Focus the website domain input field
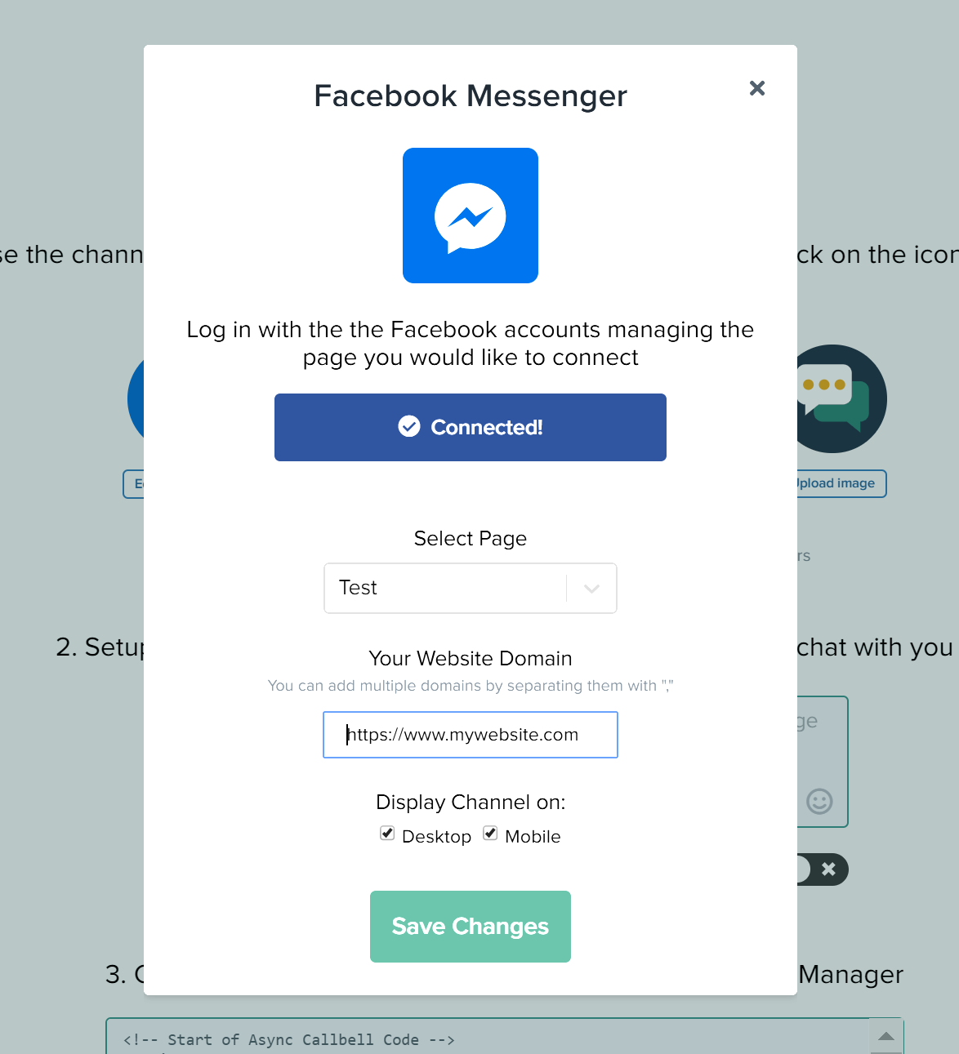The image size is (959, 1054). pos(471,735)
